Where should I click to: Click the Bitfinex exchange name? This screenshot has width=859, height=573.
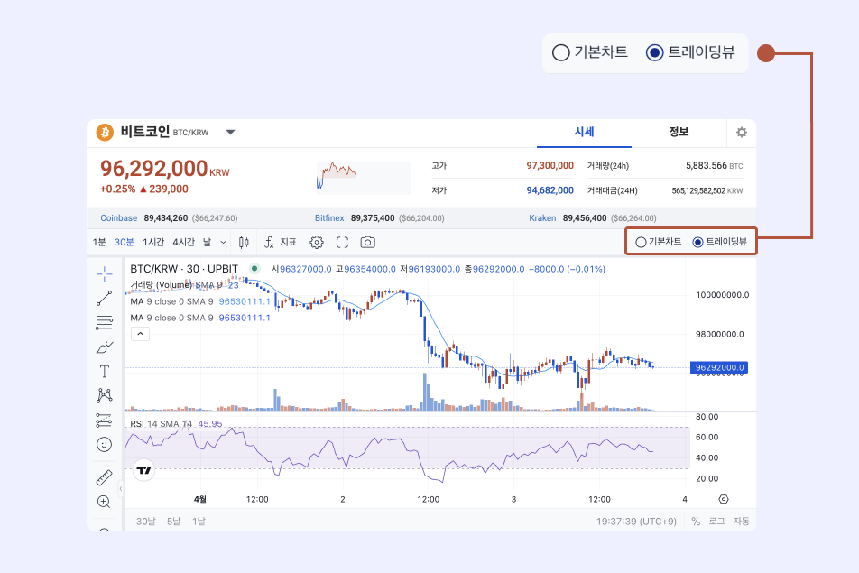(x=329, y=218)
